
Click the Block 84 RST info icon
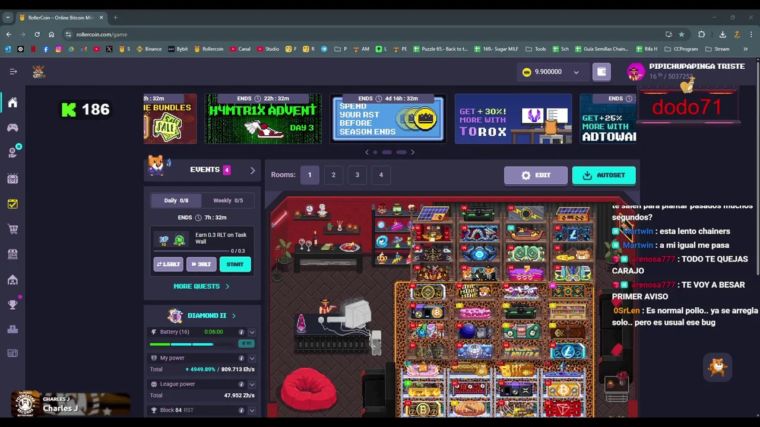pos(241,410)
